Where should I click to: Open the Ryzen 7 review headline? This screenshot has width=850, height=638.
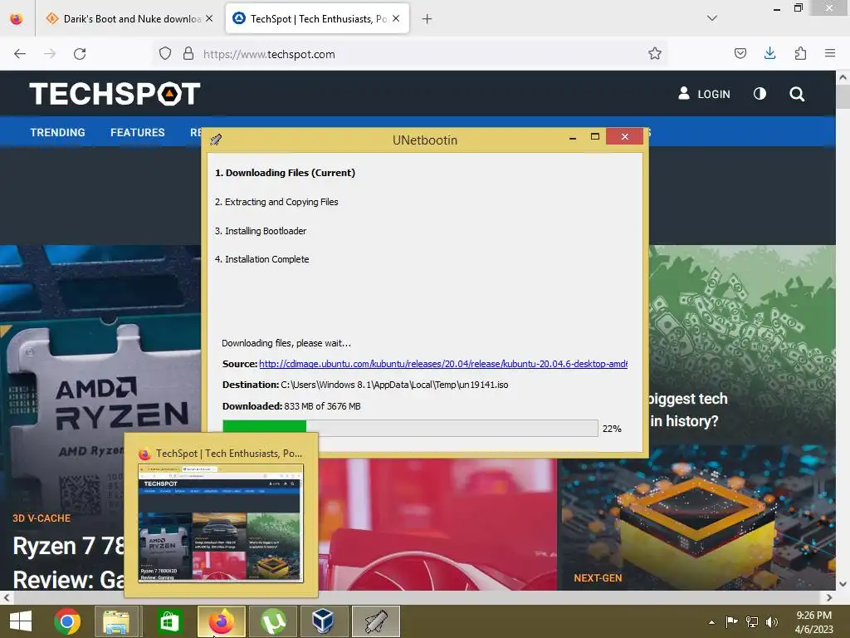(68, 562)
